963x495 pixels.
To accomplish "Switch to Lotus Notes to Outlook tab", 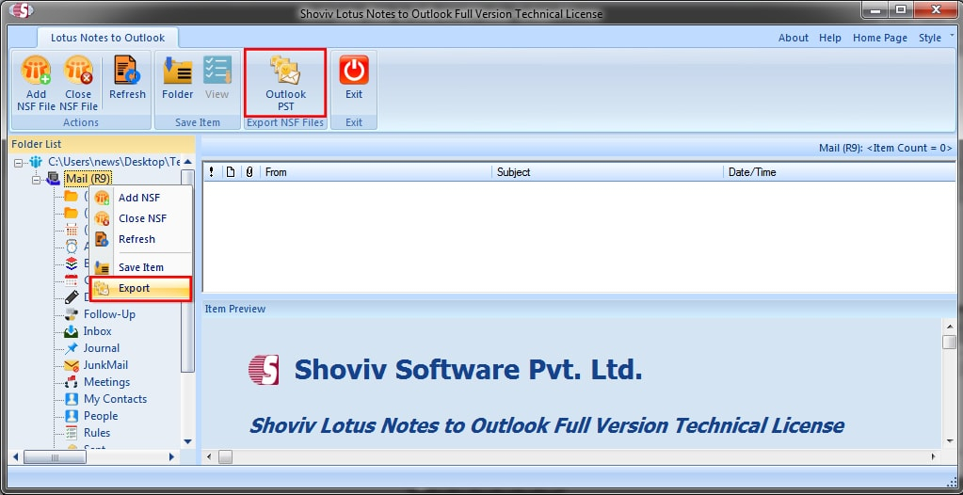I will [107, 38].
